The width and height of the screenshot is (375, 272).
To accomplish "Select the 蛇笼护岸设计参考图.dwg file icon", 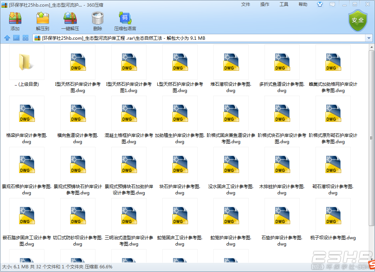I will click(x=231, y=216).
